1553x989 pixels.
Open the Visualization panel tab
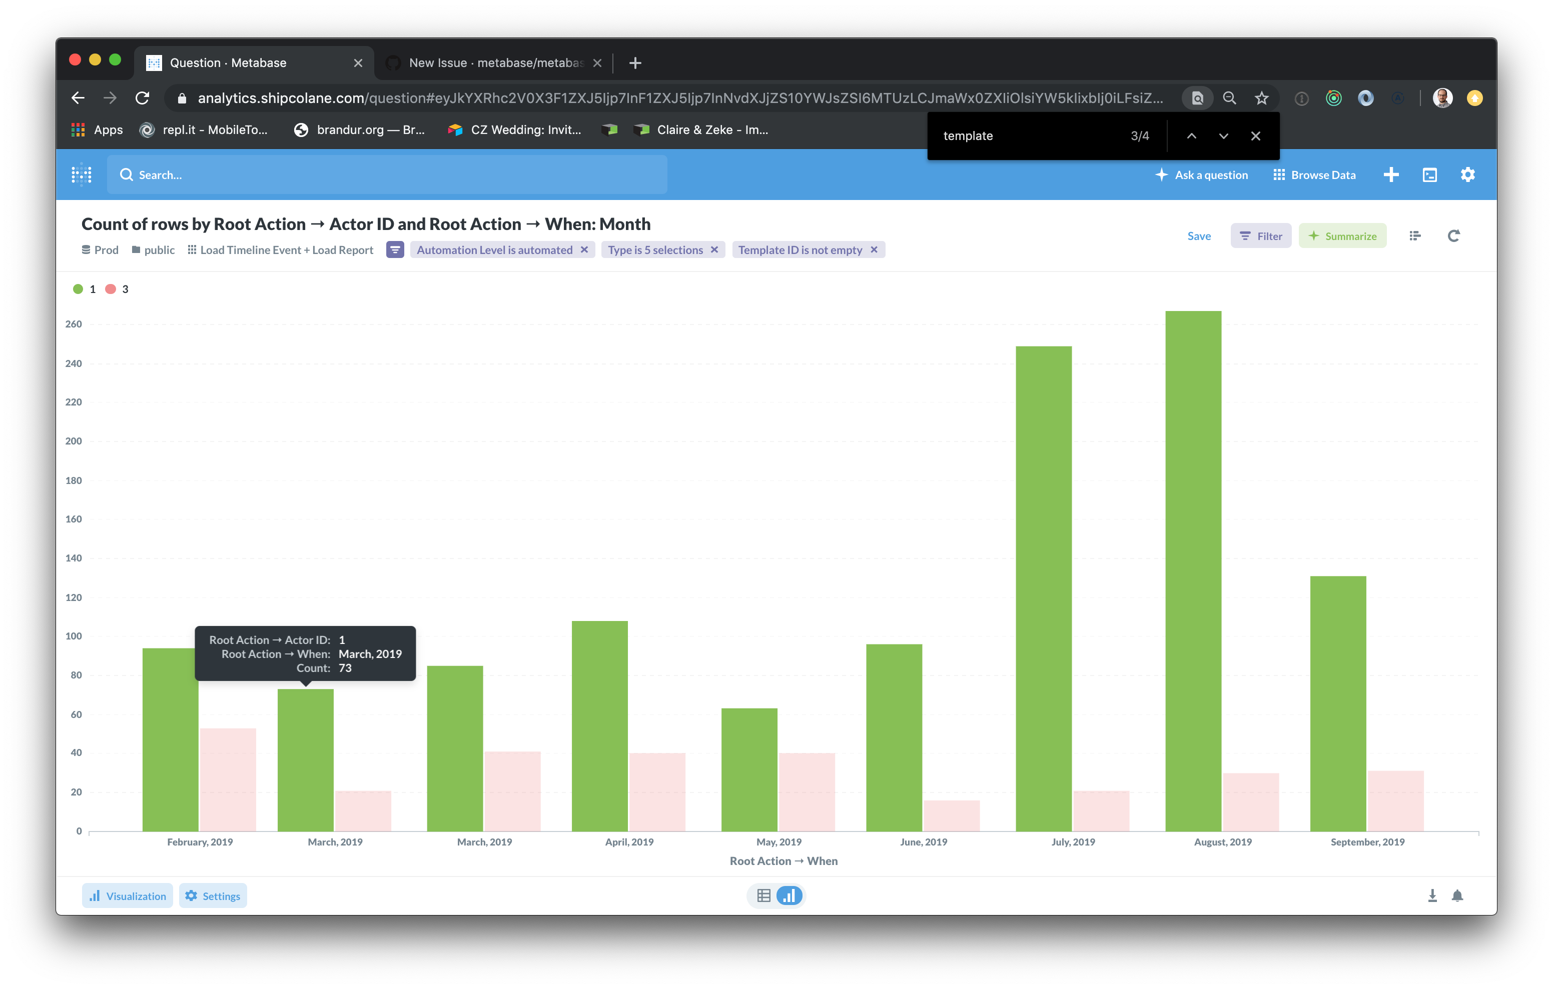pos(127,895)
